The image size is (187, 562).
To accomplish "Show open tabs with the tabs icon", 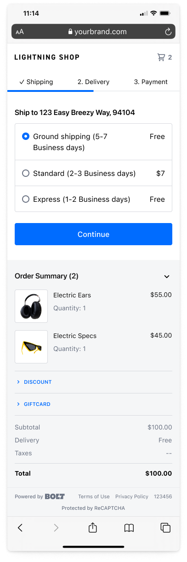I will point(165,527).
